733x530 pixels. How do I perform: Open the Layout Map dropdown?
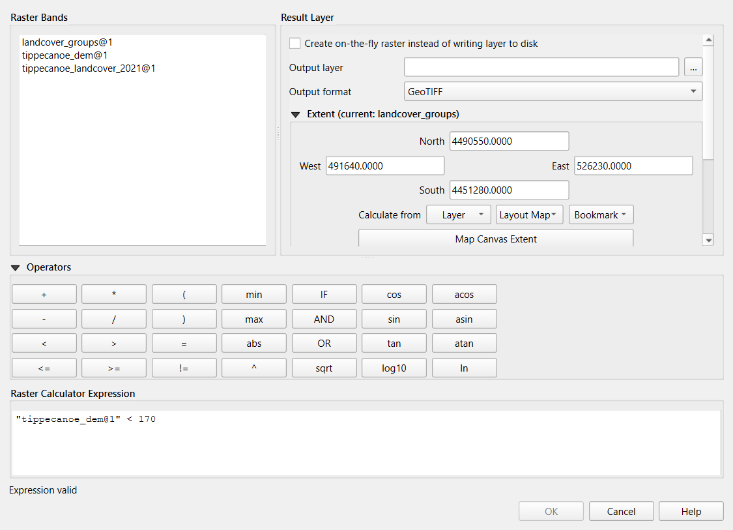[529, 214]
